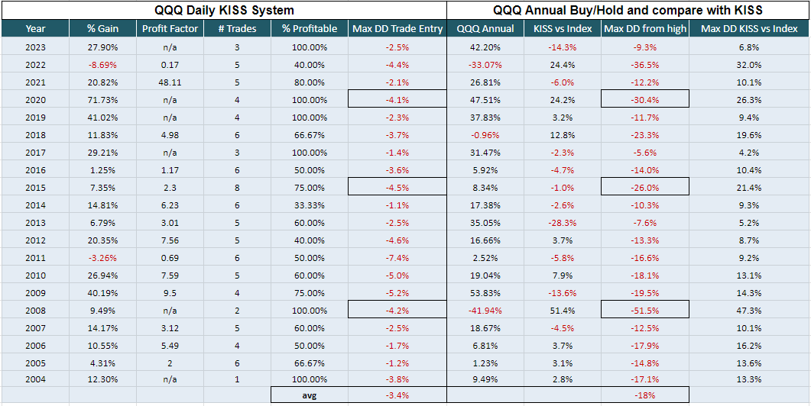The height and width of the screenshot is (406, 811).
Task: Select the % Gain value '14.17%'
Action: [102, 328]
